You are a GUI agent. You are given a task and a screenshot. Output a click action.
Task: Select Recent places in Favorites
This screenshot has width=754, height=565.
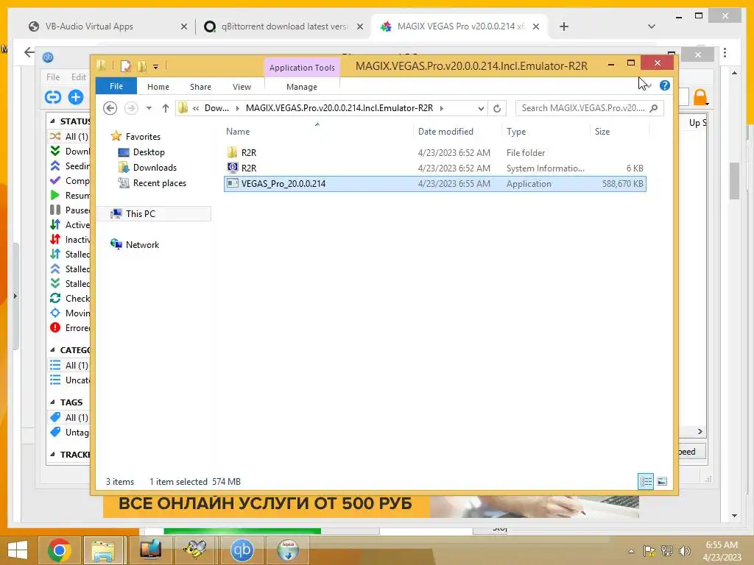coord(159,183)
